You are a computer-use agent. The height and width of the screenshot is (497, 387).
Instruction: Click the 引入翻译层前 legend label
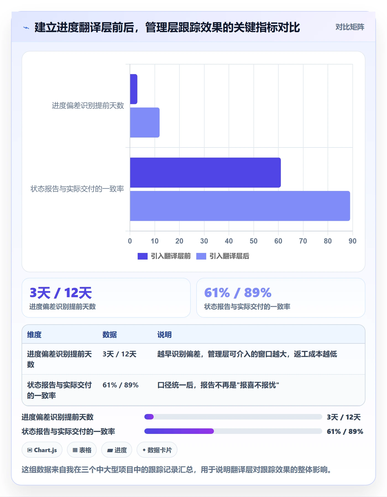(171, 256)
